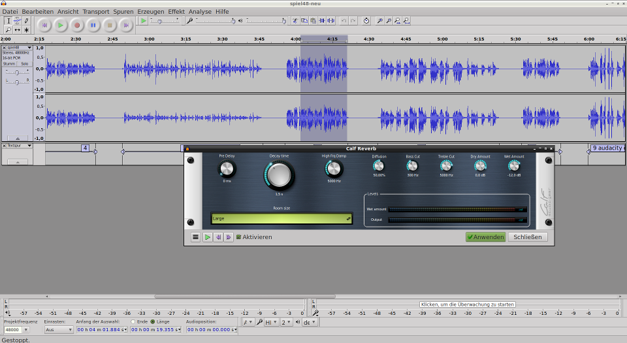The image size is (627, 343).
Task: Open the Transport menu
Action: pos(96,12)
